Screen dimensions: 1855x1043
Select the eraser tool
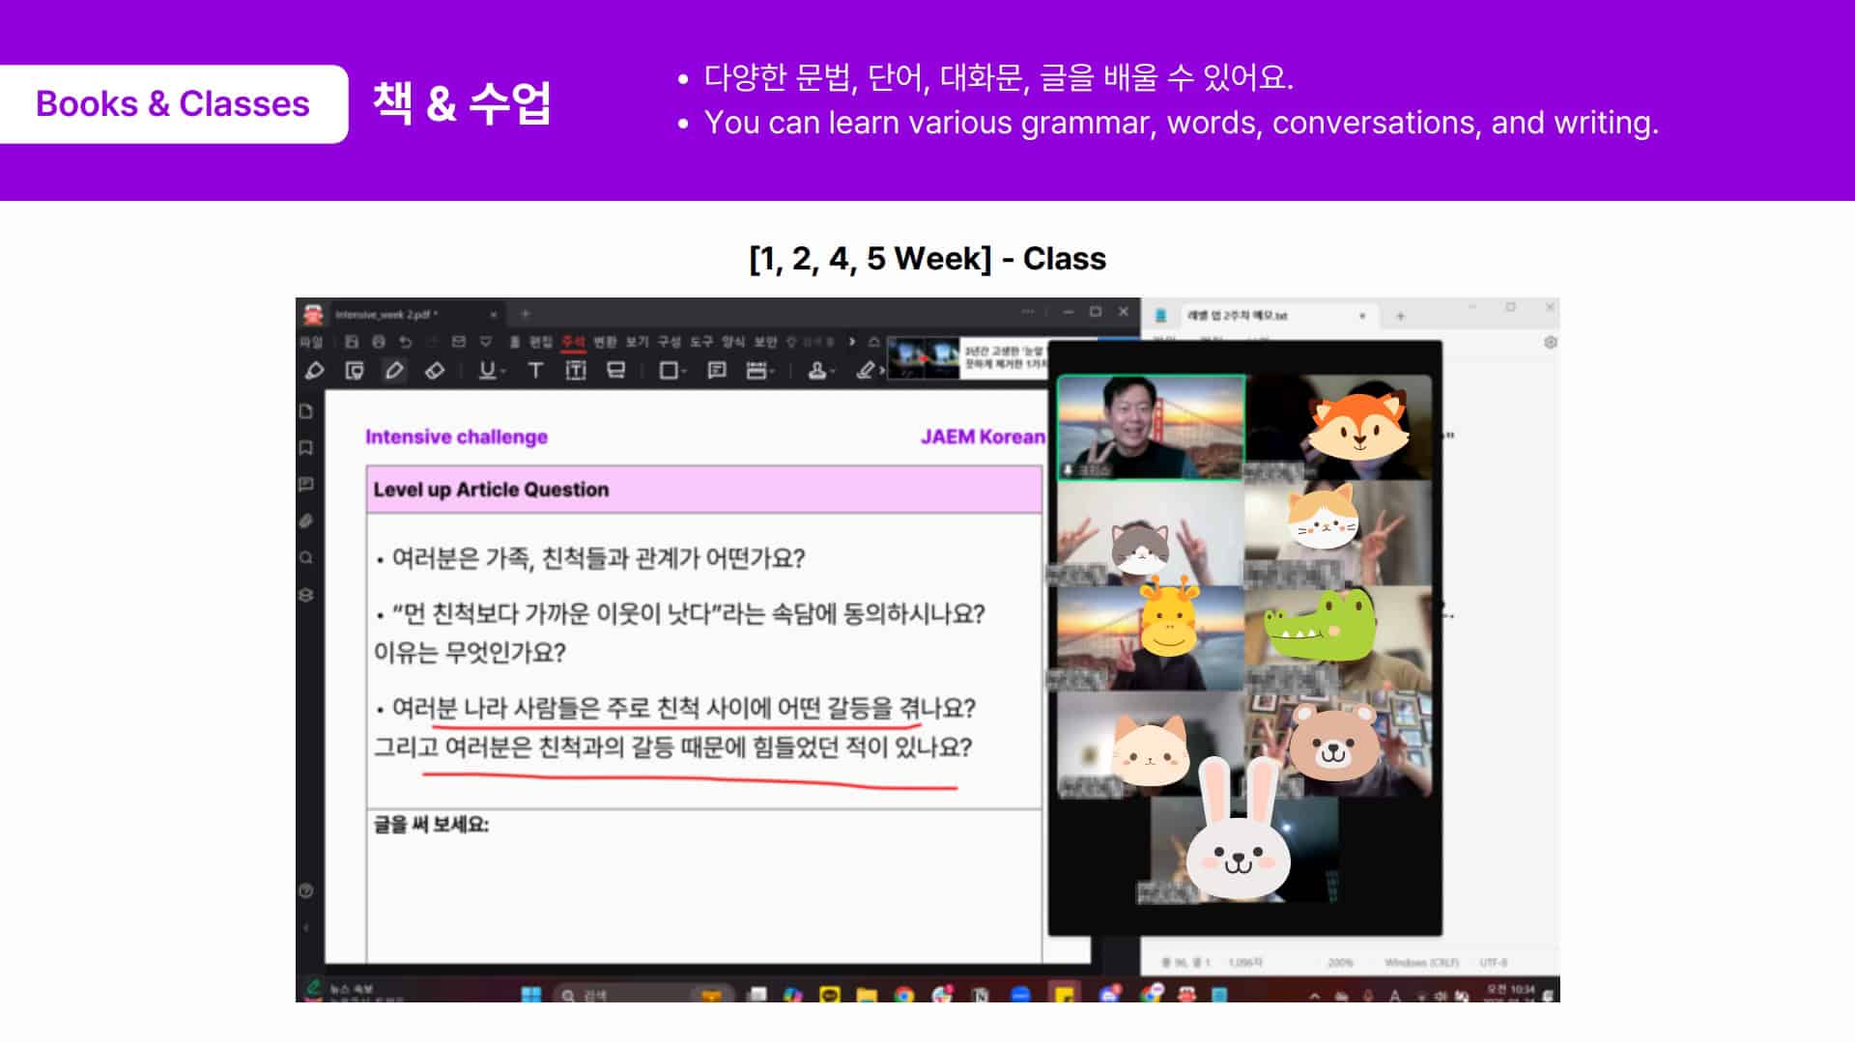tap(435, 371)
